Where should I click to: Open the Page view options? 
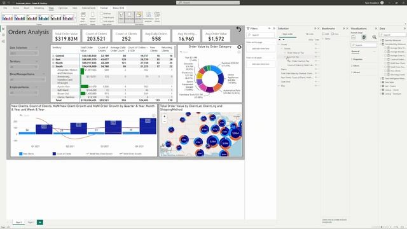83,17
